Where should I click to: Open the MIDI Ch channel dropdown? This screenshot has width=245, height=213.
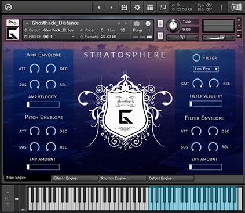(x=49, y=37)
